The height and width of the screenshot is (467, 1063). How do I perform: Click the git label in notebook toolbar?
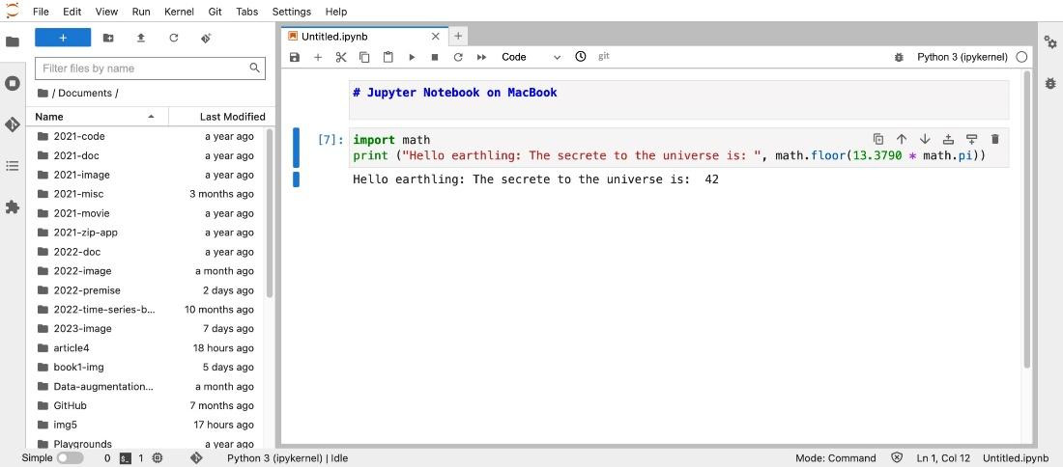(604, 56)
